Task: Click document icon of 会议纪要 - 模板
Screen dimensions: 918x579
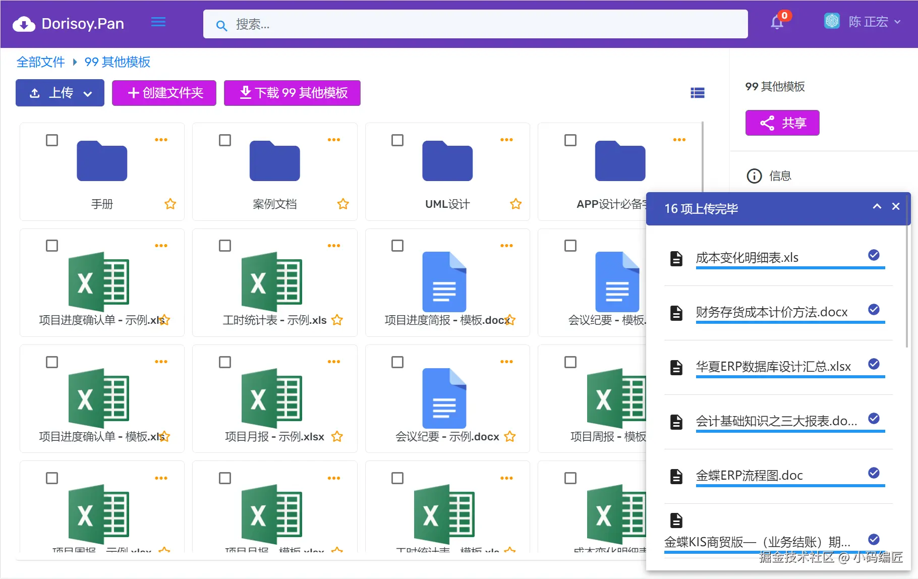Action: pyautogui.click(x=617, y=282)
